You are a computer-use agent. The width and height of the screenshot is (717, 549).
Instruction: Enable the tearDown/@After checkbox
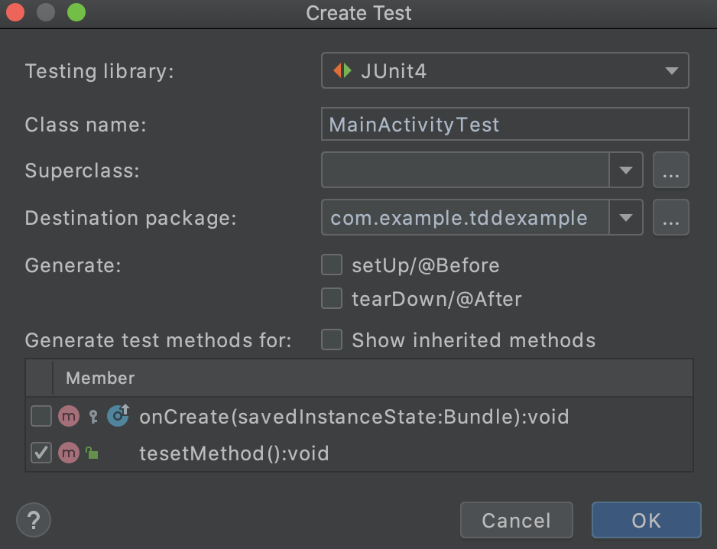[332, 298]
